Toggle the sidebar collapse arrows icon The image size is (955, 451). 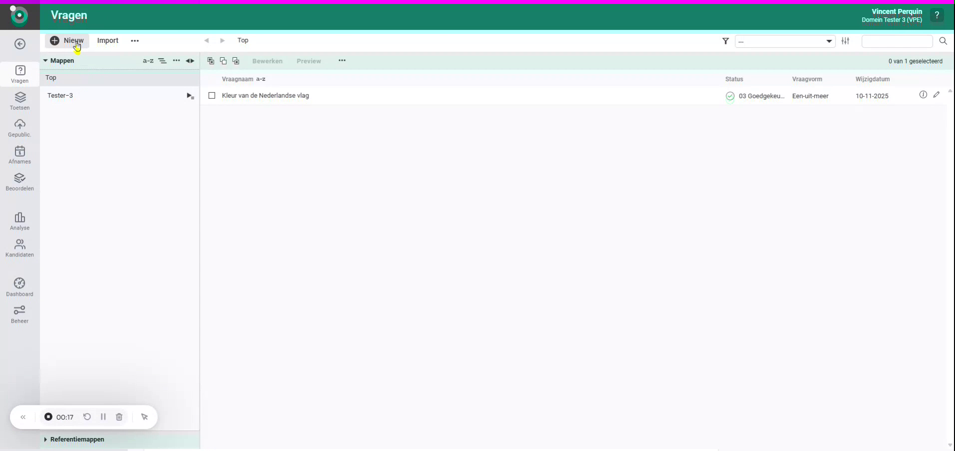190,61
